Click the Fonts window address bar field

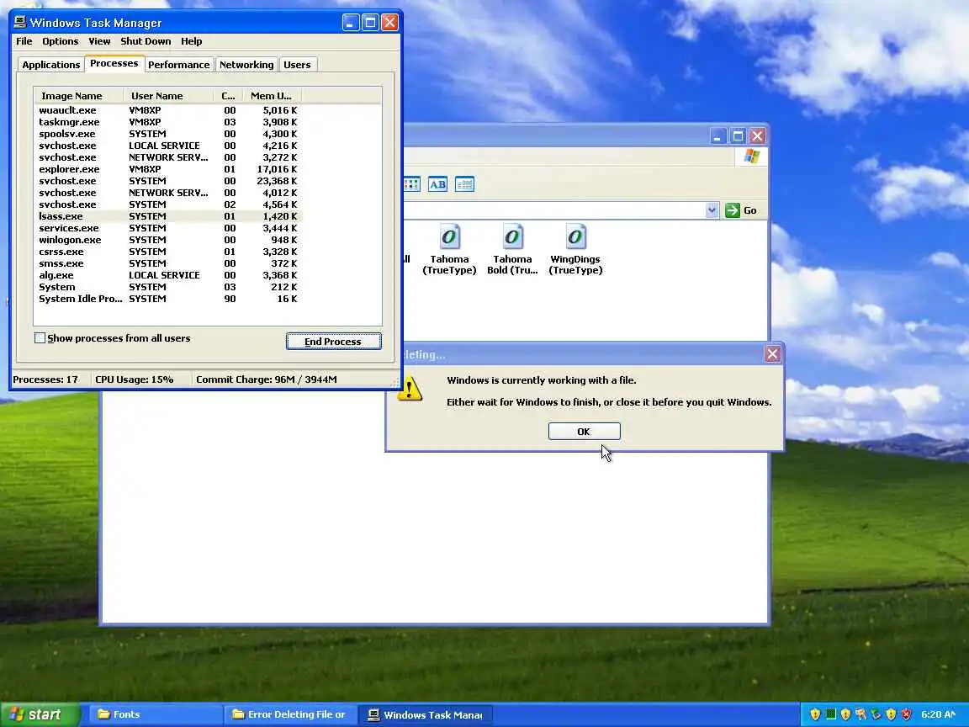553,210
